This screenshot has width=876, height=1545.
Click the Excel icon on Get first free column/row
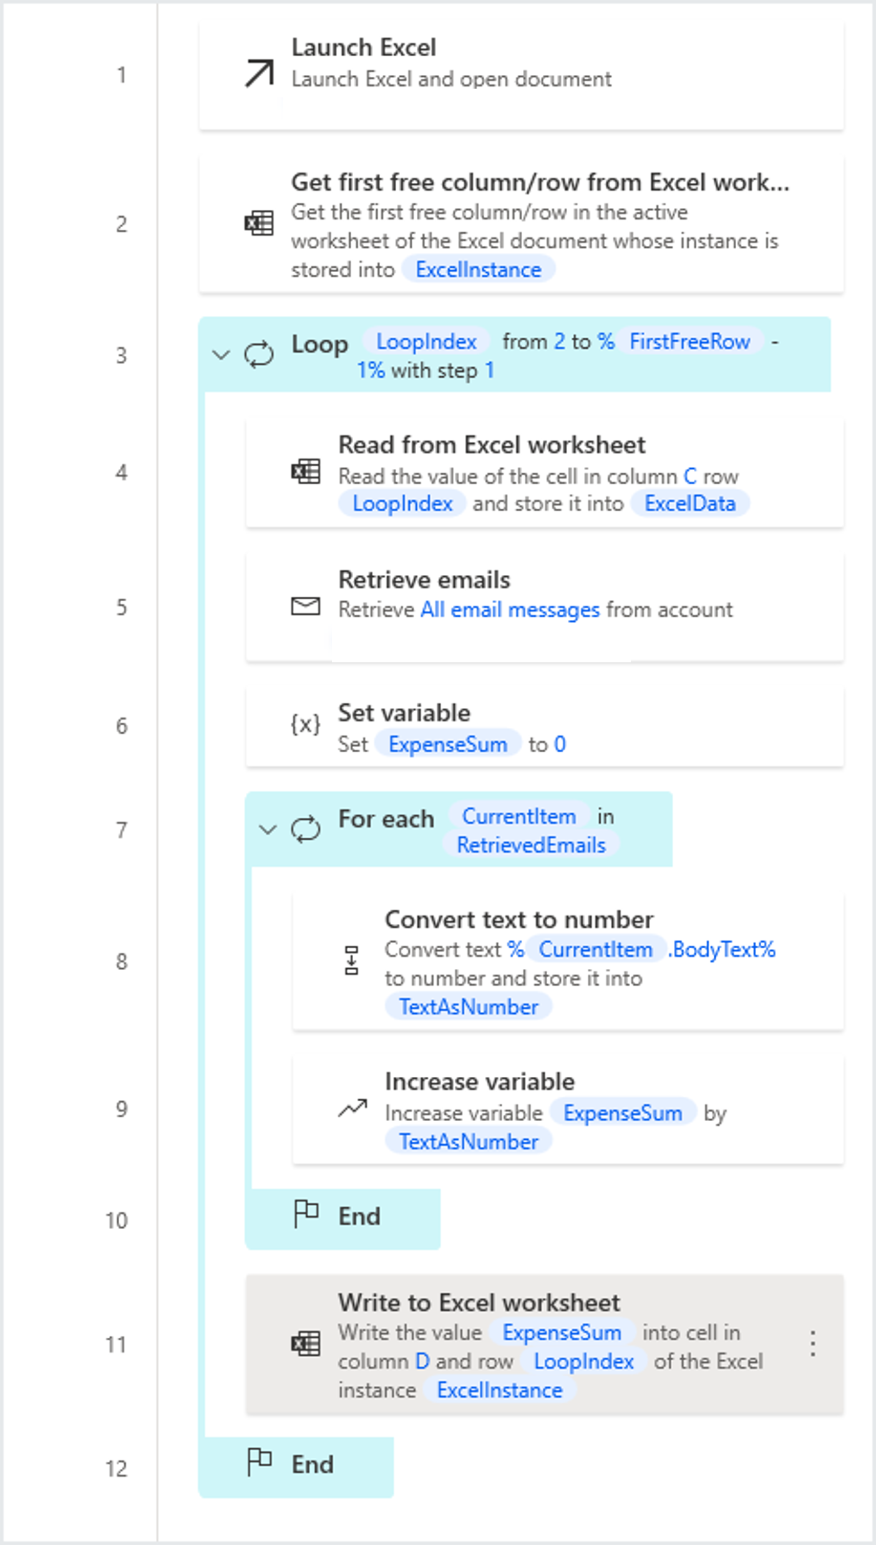258,223
